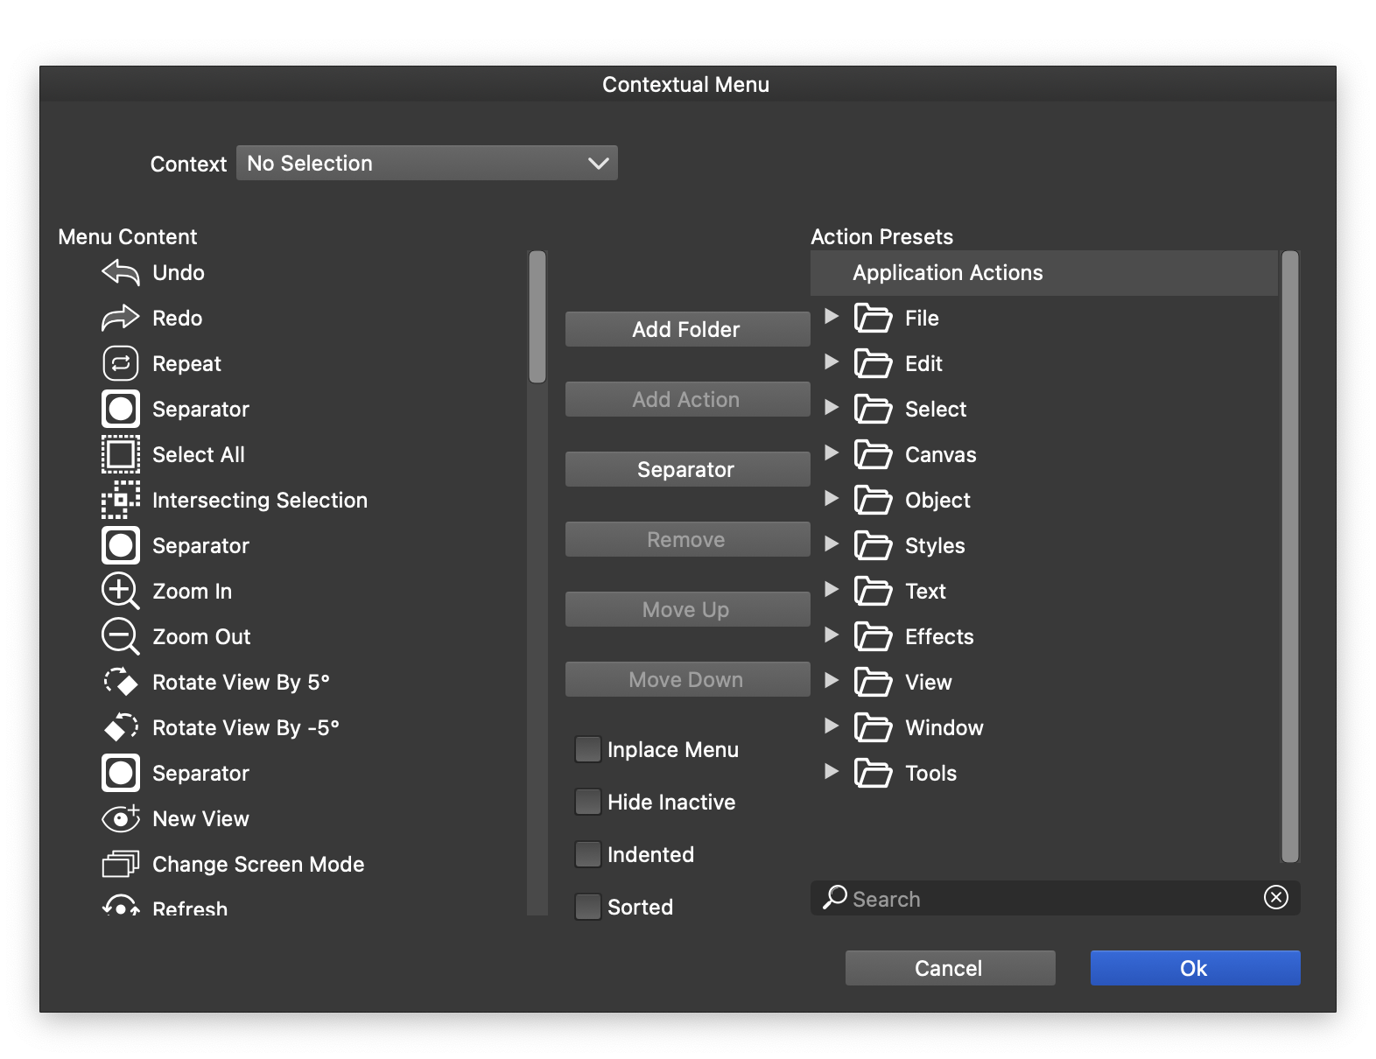
Task: Click the Menu Content list scrollbar
Action: (537, 319)
